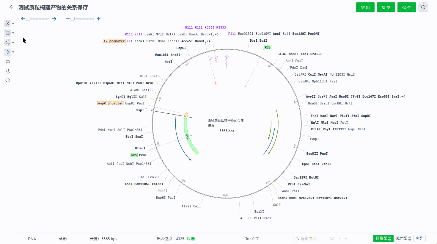The image size is (437, 244).
Task: Click the plus zoom-in icon
Action: [99, 19]
